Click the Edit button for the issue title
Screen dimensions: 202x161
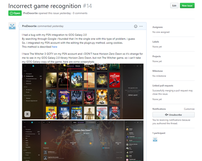point(174,6)
